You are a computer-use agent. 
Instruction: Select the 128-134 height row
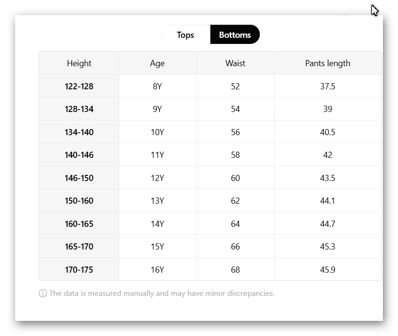click(x=79, y=109)
